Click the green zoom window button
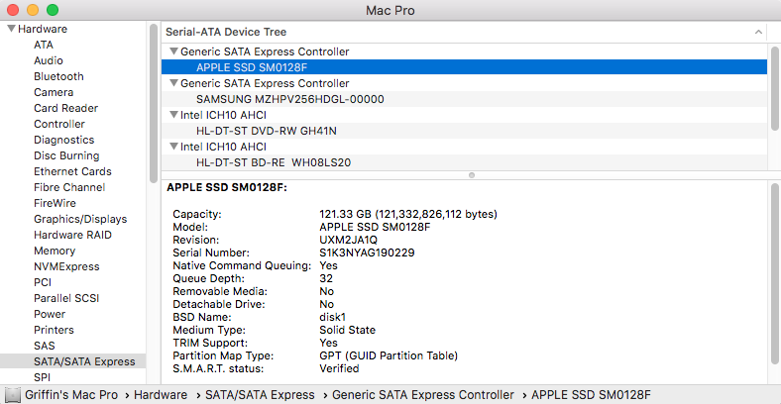The width and height of the screenshot is (781, 404). [x=52, y=10]
